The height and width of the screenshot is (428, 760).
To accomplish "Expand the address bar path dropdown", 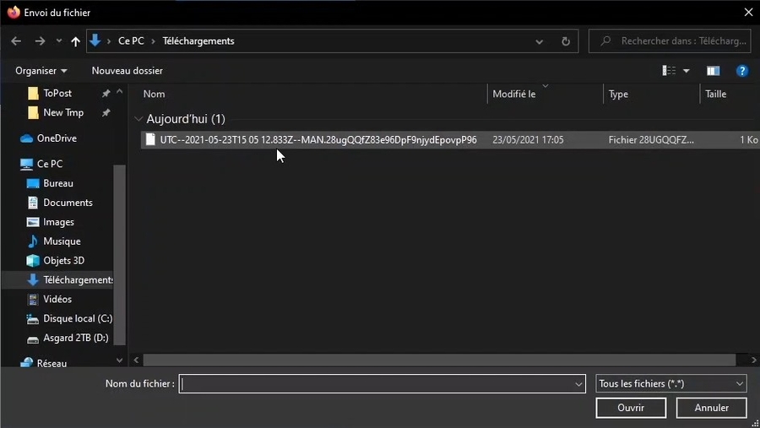I will pyautogui.click(x=540, y=41).
